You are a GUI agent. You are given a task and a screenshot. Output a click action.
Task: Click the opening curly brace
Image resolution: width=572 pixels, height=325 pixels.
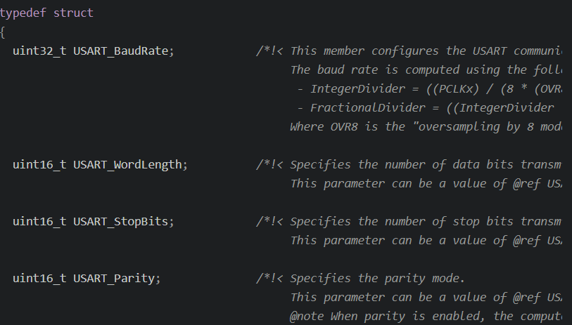[3, 32]
